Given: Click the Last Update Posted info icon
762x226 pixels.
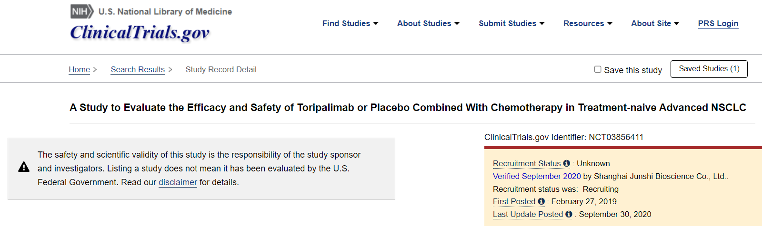Looking at the screenshot, I should 569,214.
